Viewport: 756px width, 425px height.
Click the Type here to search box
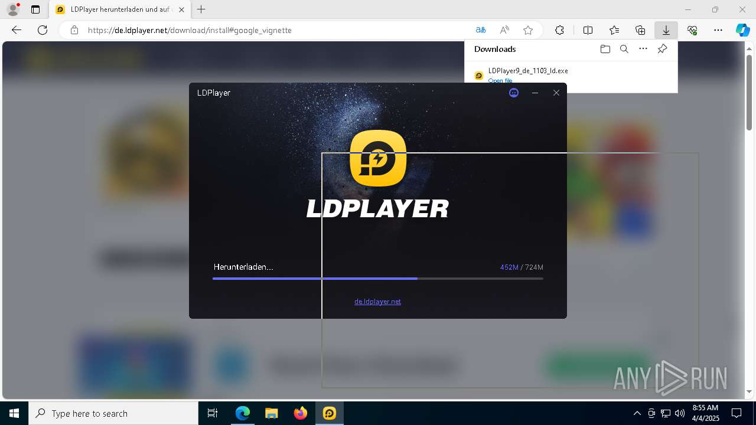[x=113, y=413]
